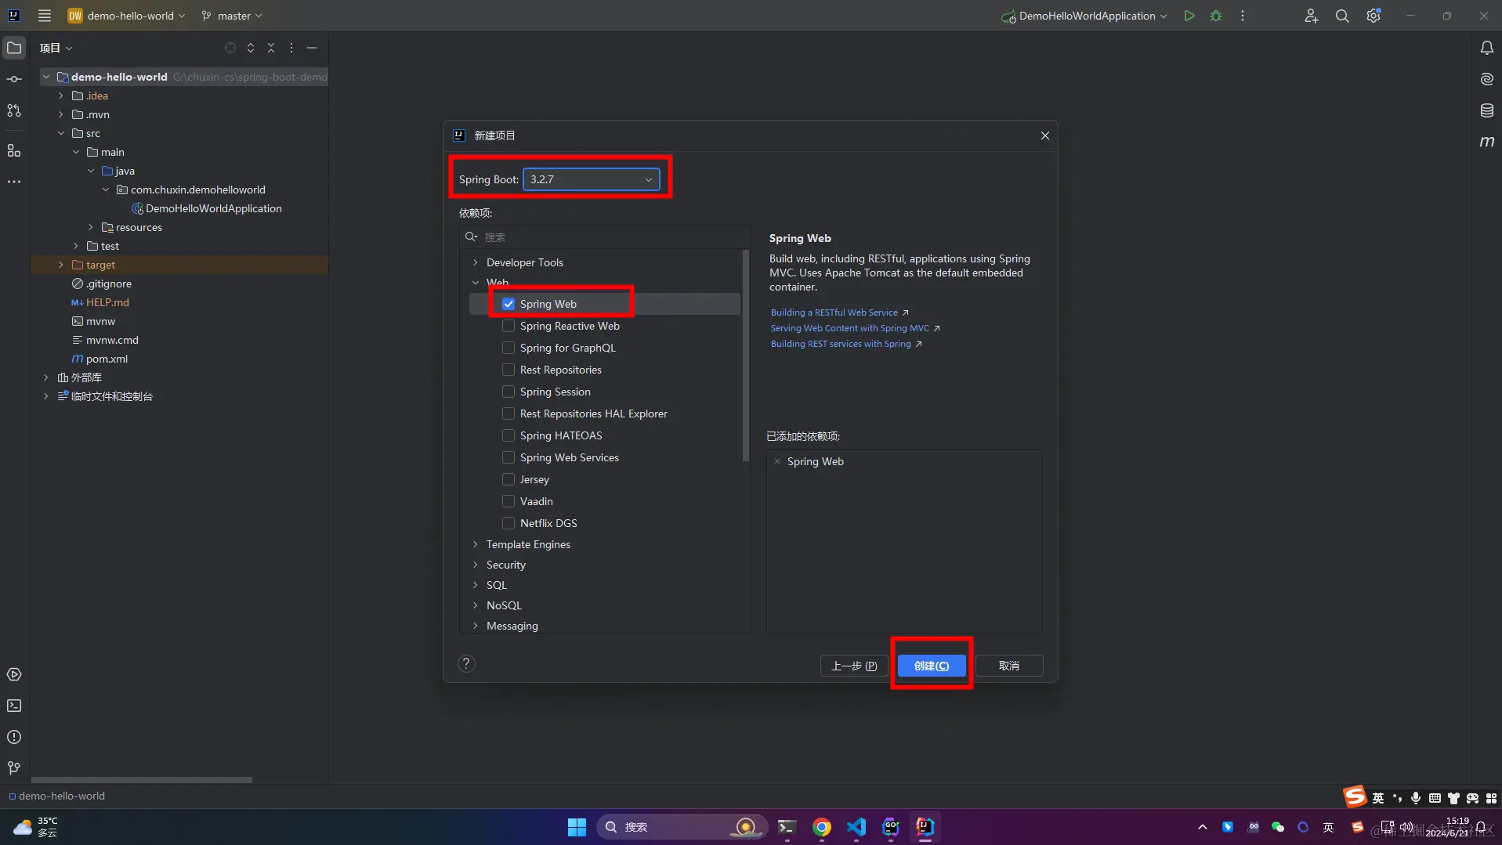Collapse all in project panel
Image resolution: width=1502 pixels, height=845 pixels.
coord(271,48)
